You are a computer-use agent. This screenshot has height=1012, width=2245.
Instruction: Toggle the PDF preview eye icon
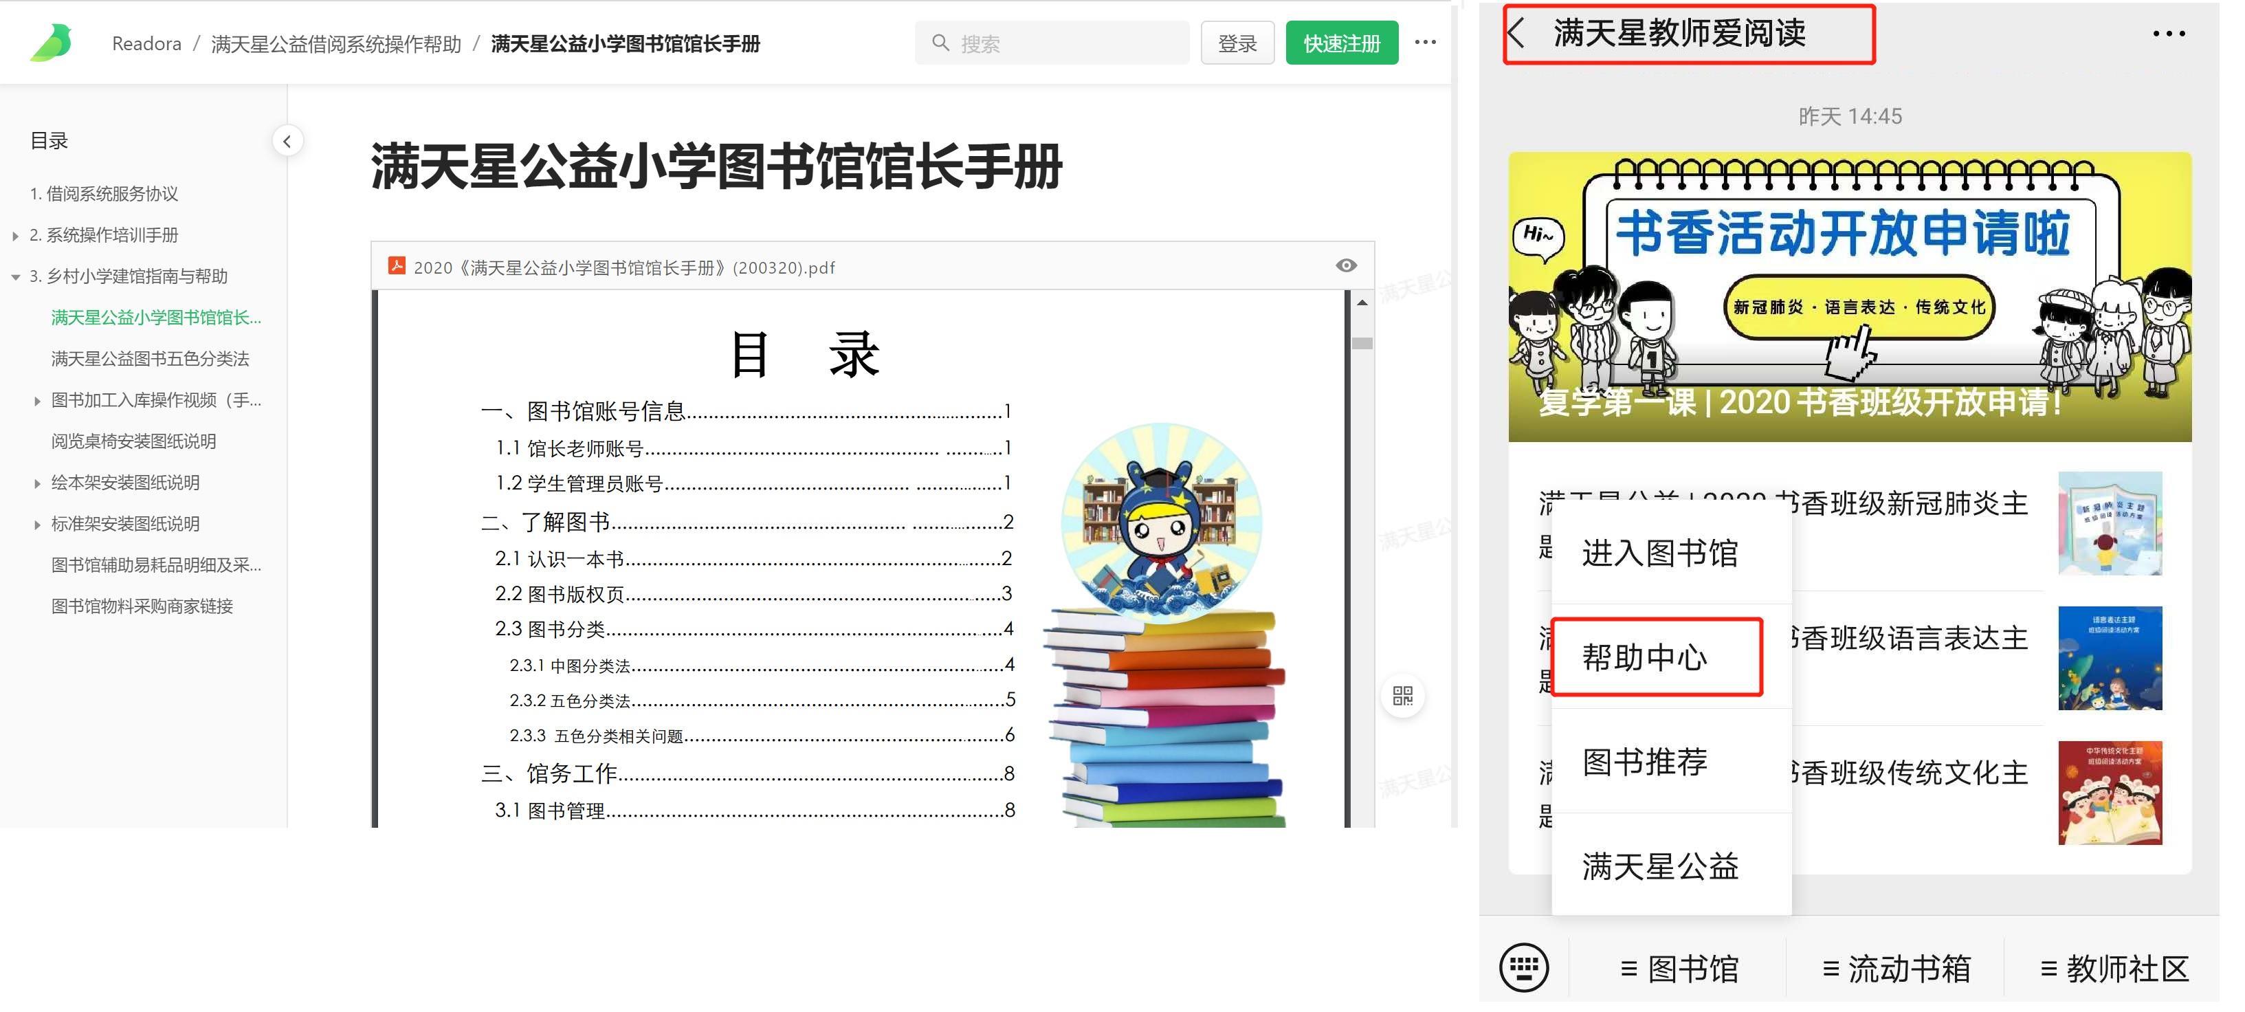point(1347,266)
